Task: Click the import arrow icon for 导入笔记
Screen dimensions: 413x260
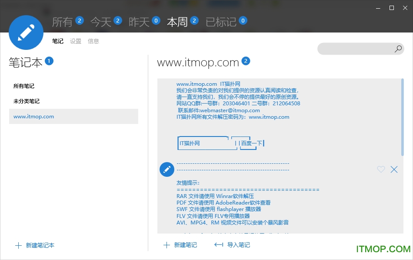Action: (x=219, y=245)
